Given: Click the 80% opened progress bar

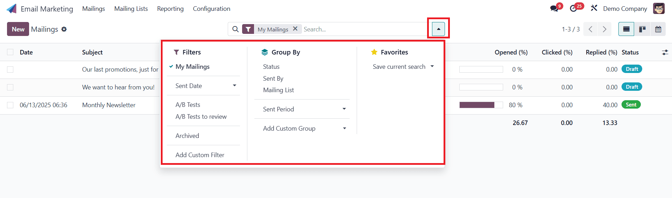Looking at the screenshot, I should point(481,105).
